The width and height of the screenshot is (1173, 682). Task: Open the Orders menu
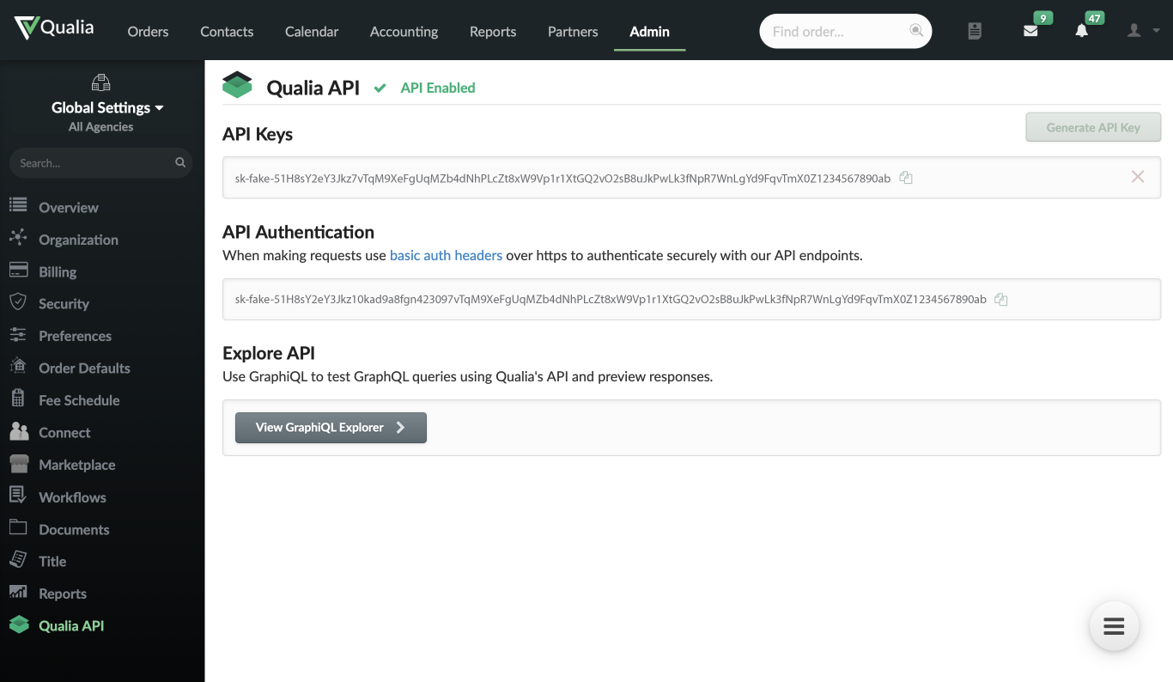[x=148, y=32]
